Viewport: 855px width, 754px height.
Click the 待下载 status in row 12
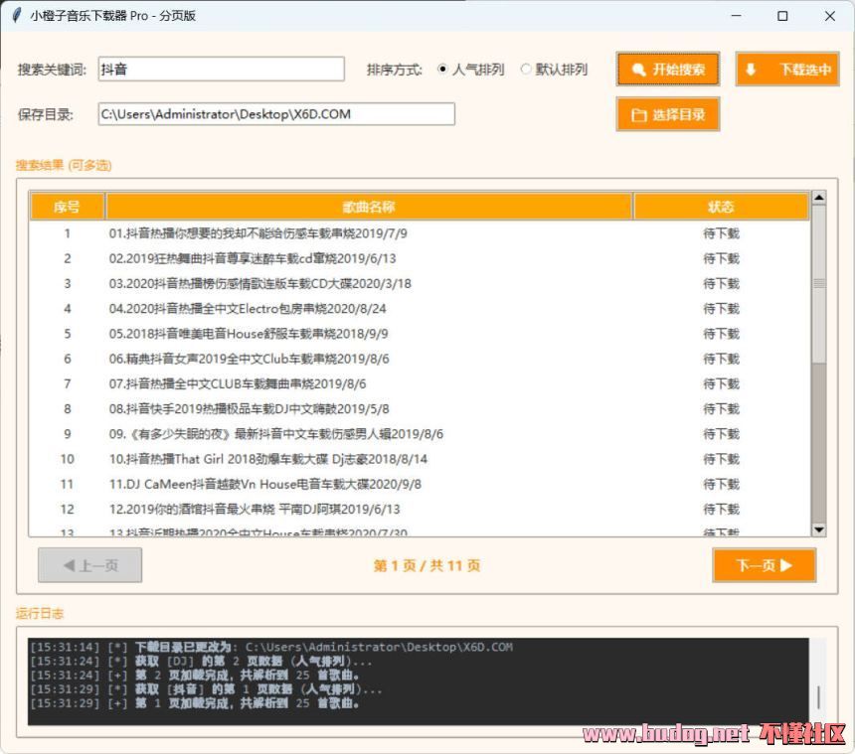point(721,509)
